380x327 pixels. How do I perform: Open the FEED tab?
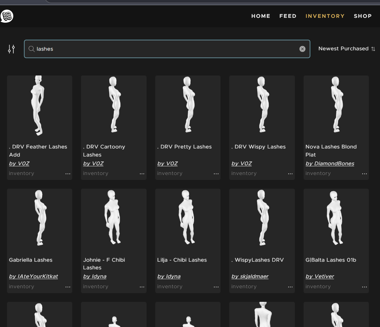click(288, 16)
